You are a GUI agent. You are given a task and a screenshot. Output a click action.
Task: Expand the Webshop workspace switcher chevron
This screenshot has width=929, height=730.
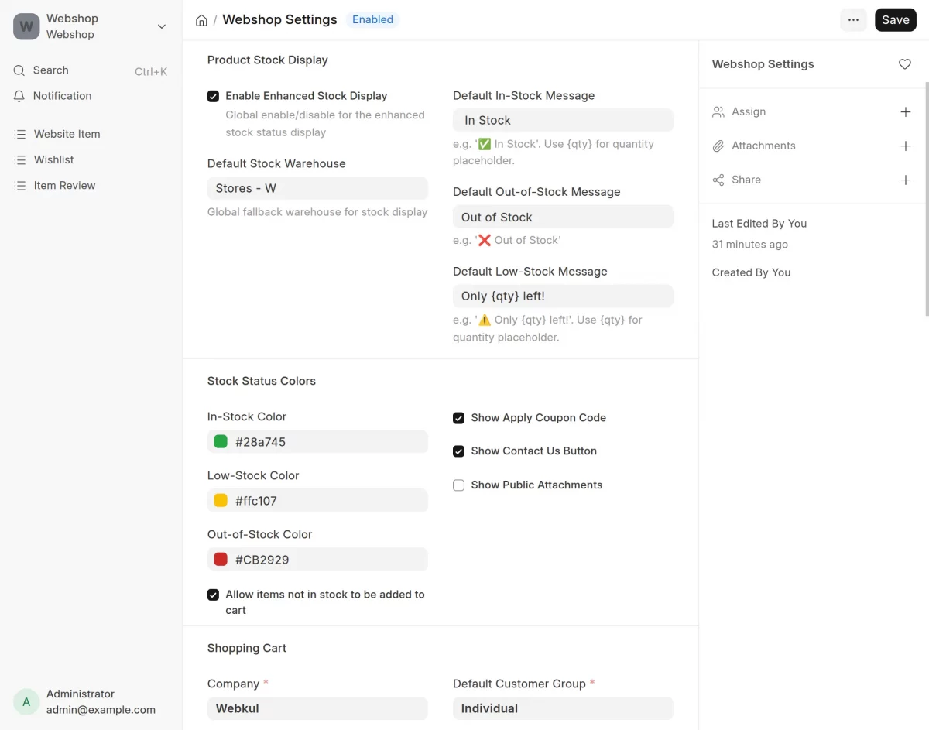tap(162, 26)
